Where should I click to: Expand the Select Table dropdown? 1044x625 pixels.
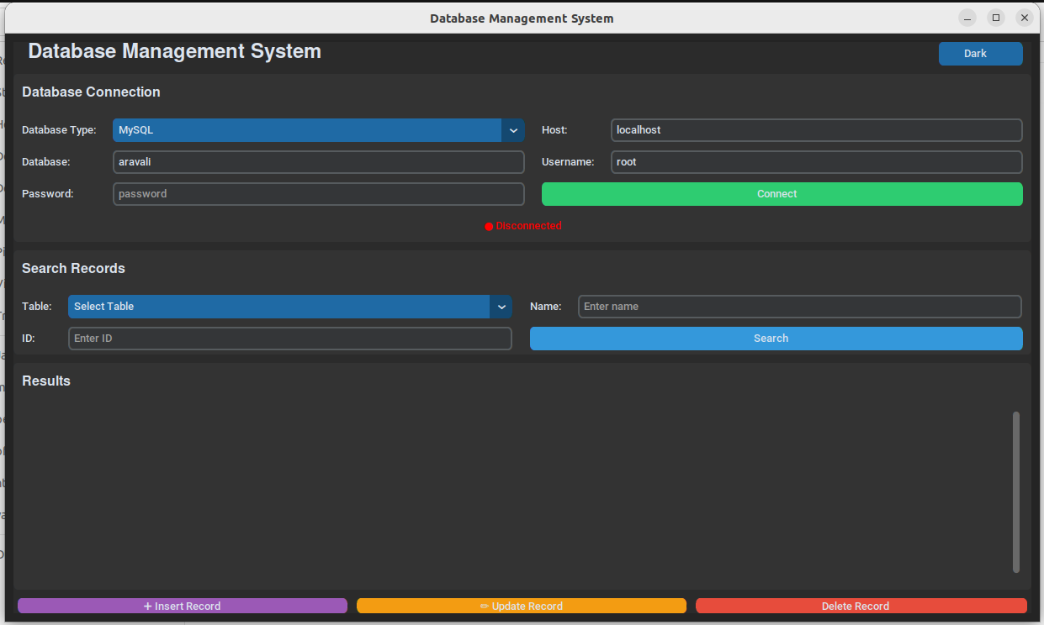[x=289, y=307]
